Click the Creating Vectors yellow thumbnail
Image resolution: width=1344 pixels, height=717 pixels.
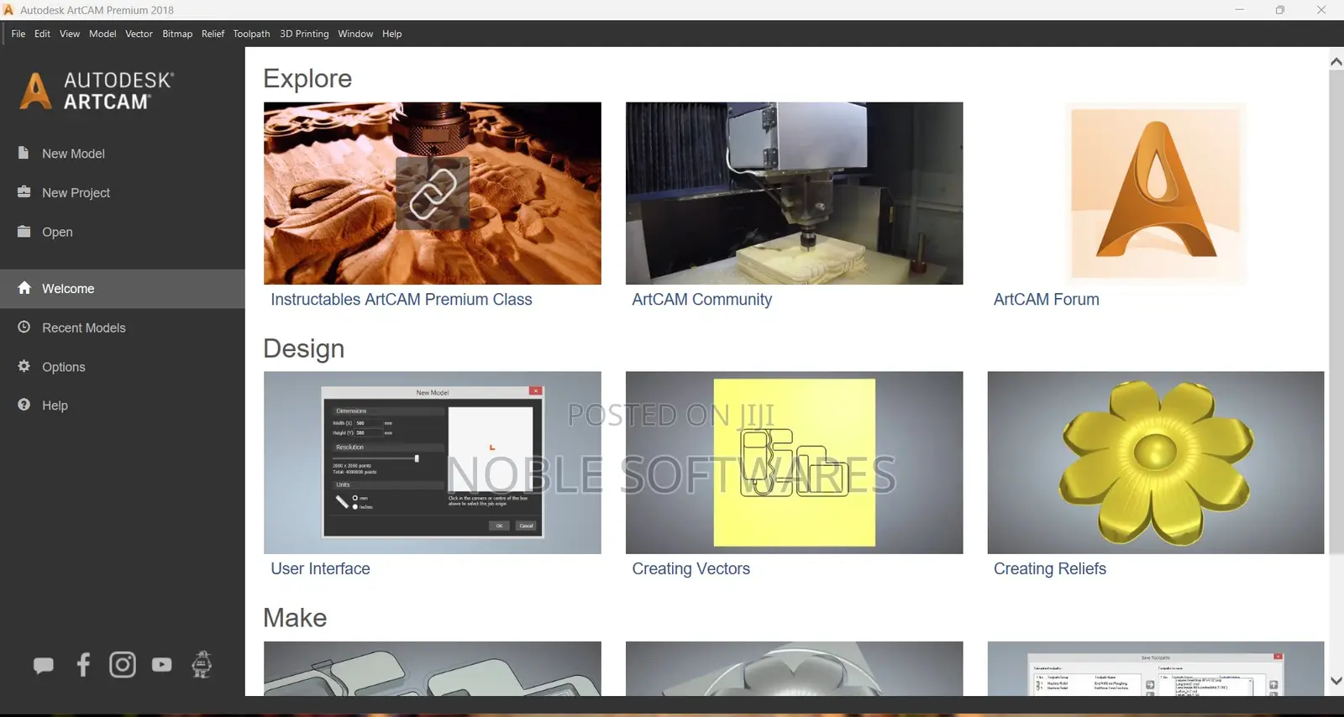point(794,463)
